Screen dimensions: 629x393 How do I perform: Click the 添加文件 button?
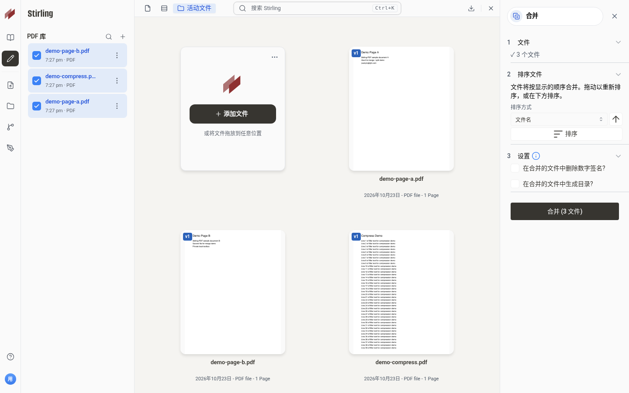click(x=233, y=114)
